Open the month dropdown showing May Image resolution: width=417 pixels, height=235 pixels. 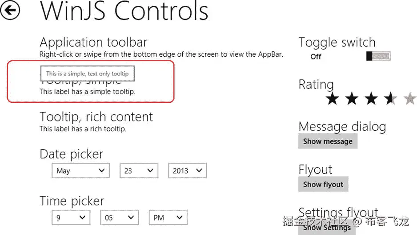point(80,171)
